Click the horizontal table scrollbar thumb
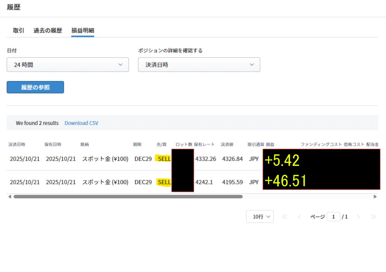The height and width of the screenshot is (272, 386). tap(128, 197)
